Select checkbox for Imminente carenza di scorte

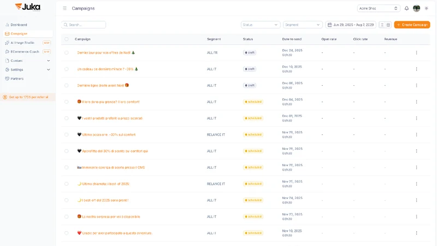coord(66,167)
